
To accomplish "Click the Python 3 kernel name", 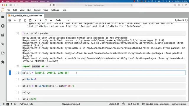I will pos(179,20).
